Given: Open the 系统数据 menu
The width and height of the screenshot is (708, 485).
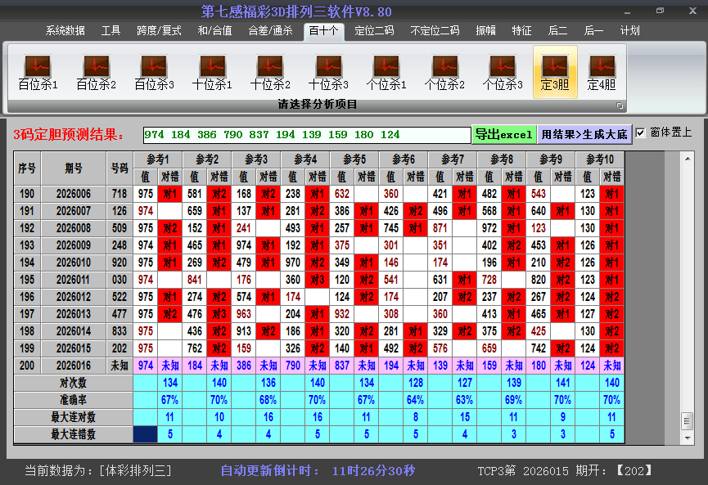Looking at the screenshot, I should (64, 30).
